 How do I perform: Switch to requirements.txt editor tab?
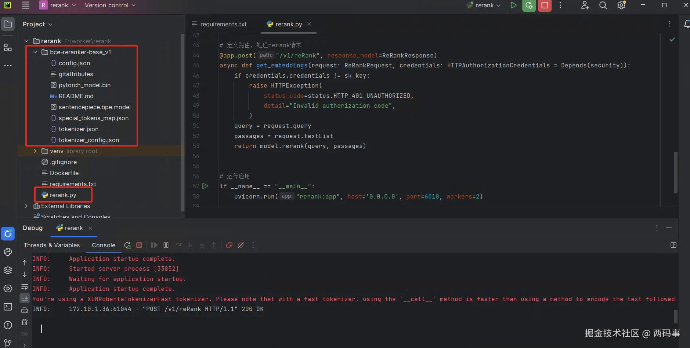click(x=219, y=24)
